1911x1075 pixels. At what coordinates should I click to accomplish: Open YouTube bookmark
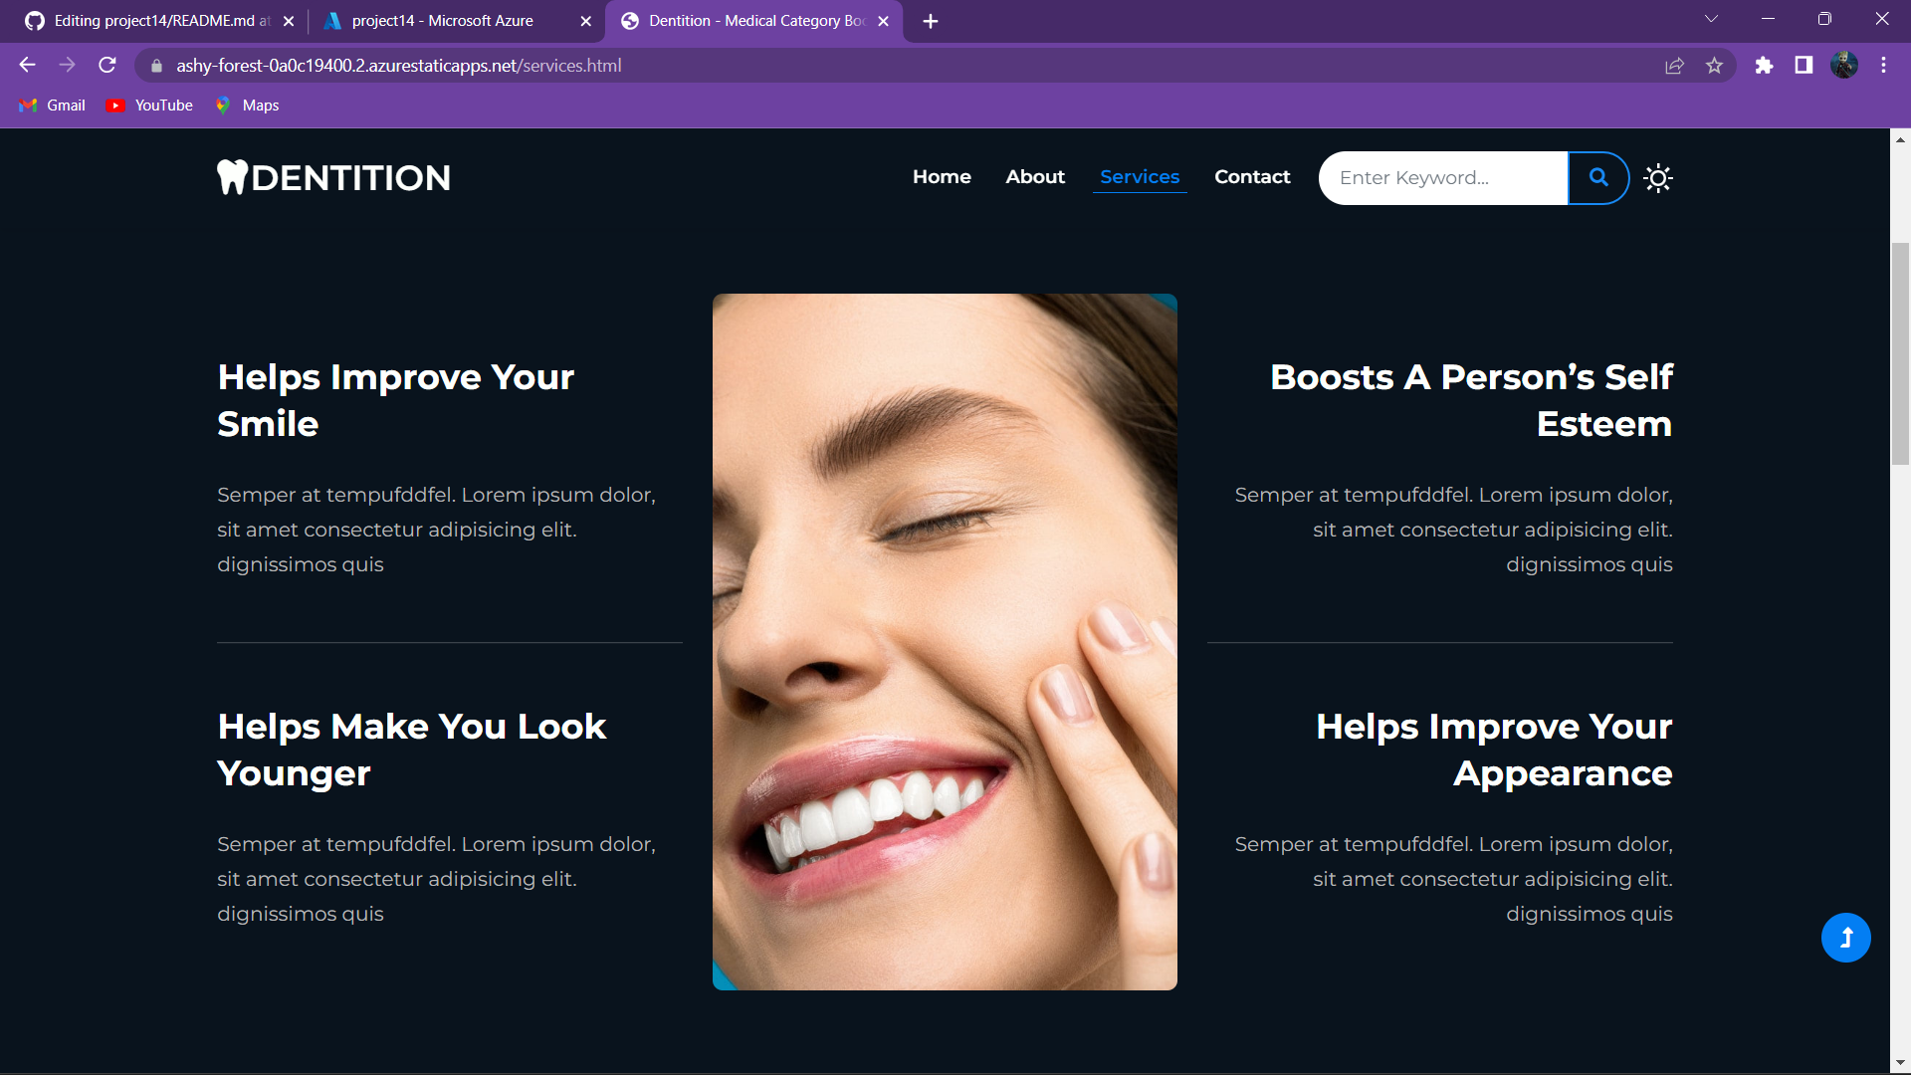tap(149, 106)
